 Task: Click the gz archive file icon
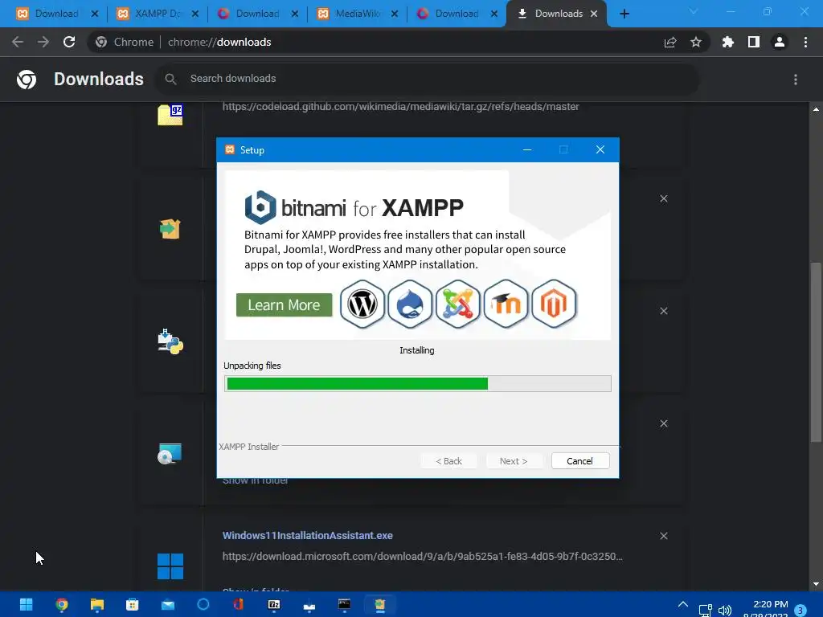click(170, 115)
